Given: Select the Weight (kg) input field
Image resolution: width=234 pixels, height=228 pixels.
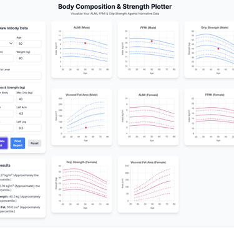Looking at the screenshot, I should click(x=29, y=59).
